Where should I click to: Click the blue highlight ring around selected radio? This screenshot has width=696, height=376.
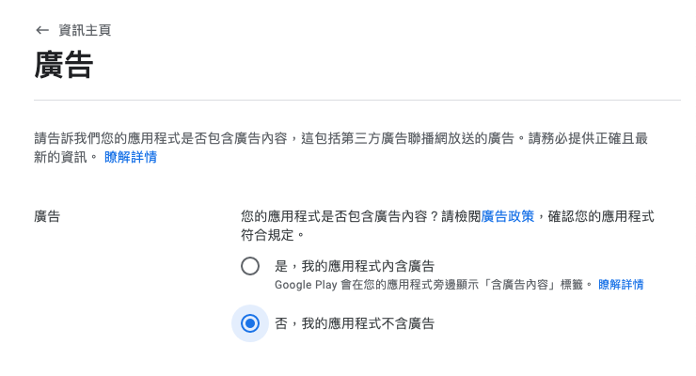click(250, 323)
